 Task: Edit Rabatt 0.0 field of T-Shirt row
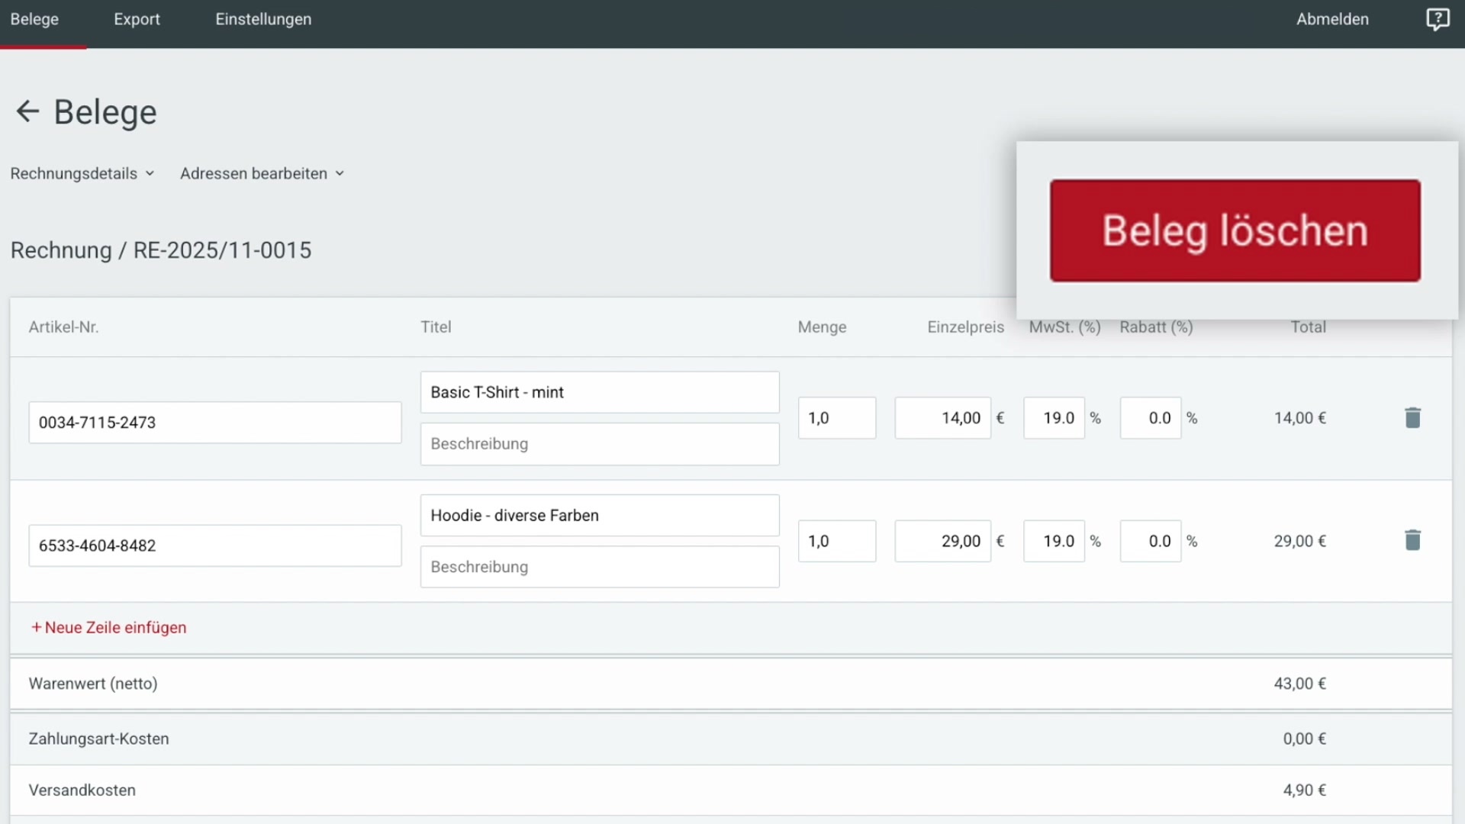[1151, 418]
